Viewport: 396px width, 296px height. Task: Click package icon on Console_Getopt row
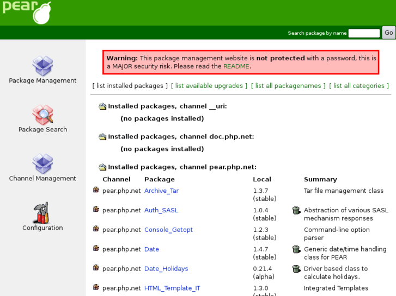[96, 229]
